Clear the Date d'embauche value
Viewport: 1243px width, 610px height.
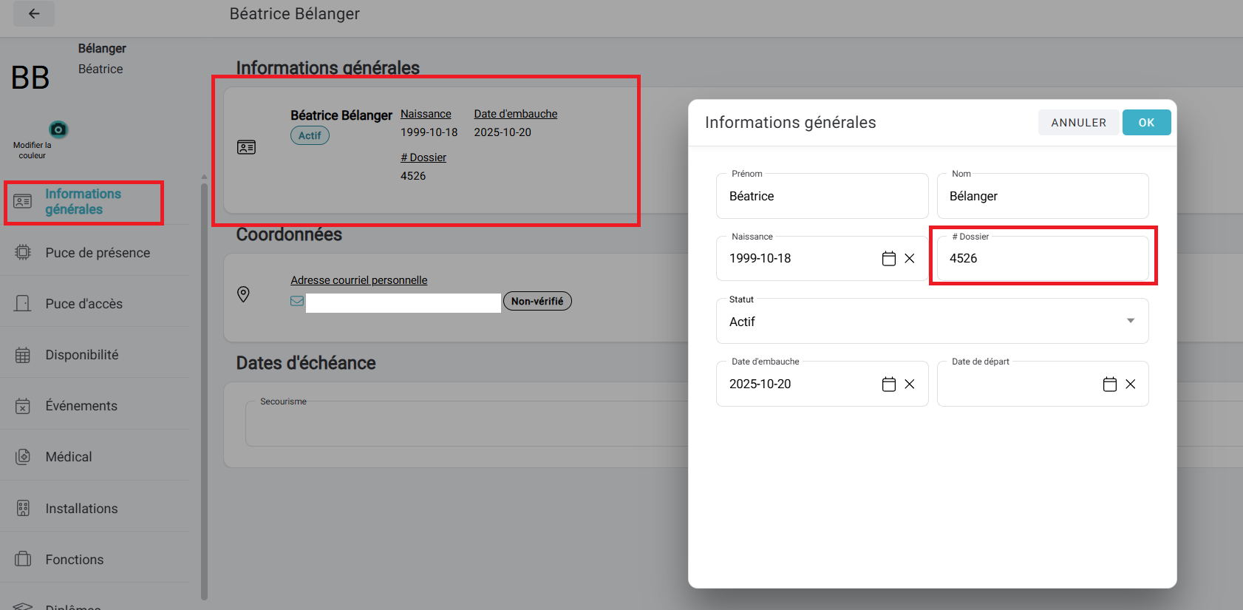(x=910, y=384)
